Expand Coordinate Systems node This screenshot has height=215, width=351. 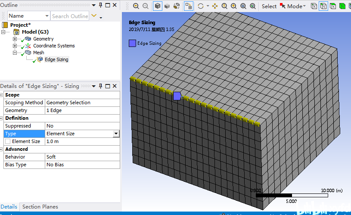coord(15,46)
